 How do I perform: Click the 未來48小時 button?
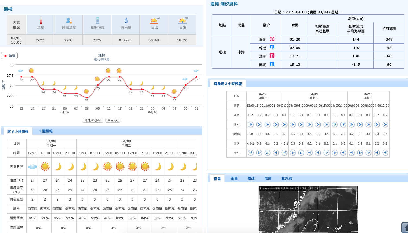pyautogui.click(x=93, y=120)
